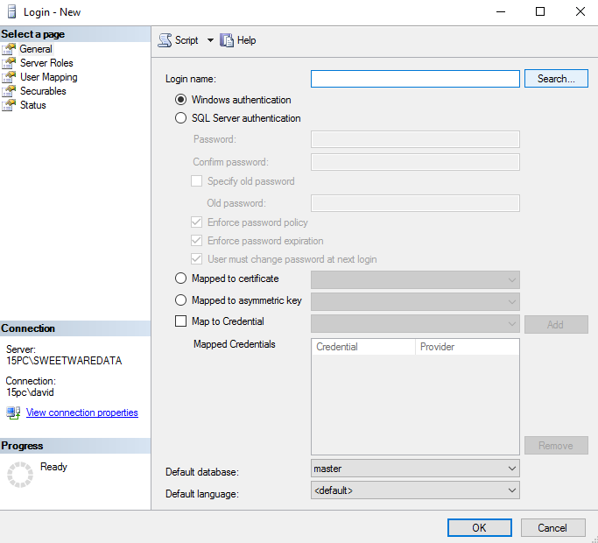Image resolution: width=598 pixels, height=543 pixels.
Task: Click the Securables page icon
Action: pyautogui.click(x=9, y=91)
